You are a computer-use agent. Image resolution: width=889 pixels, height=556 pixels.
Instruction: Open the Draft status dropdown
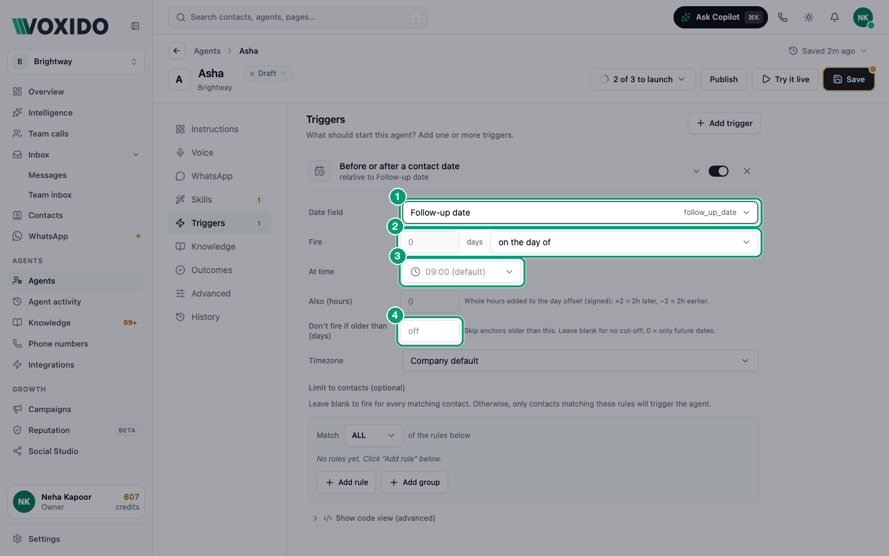point(269,74)
